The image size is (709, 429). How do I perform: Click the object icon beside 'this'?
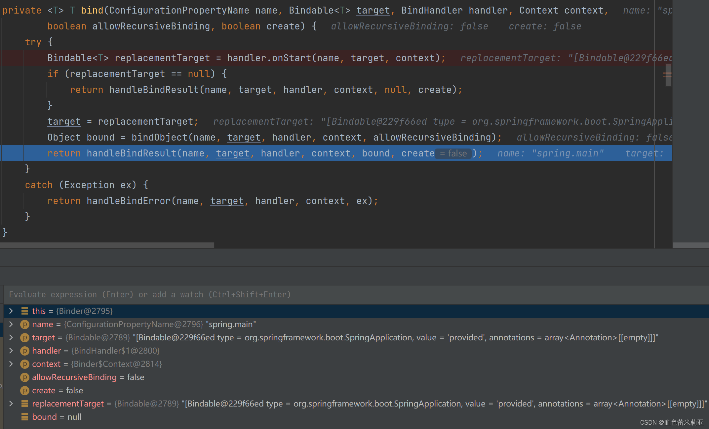24,311
